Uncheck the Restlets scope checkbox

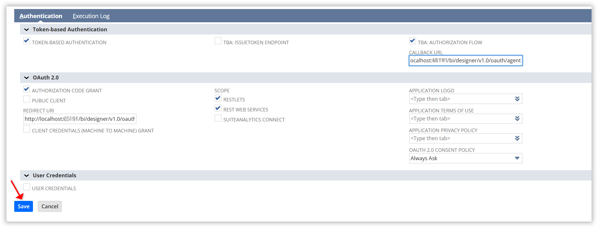point(218,98)
